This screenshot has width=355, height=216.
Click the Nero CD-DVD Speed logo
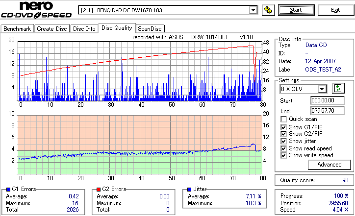point(36,10)
